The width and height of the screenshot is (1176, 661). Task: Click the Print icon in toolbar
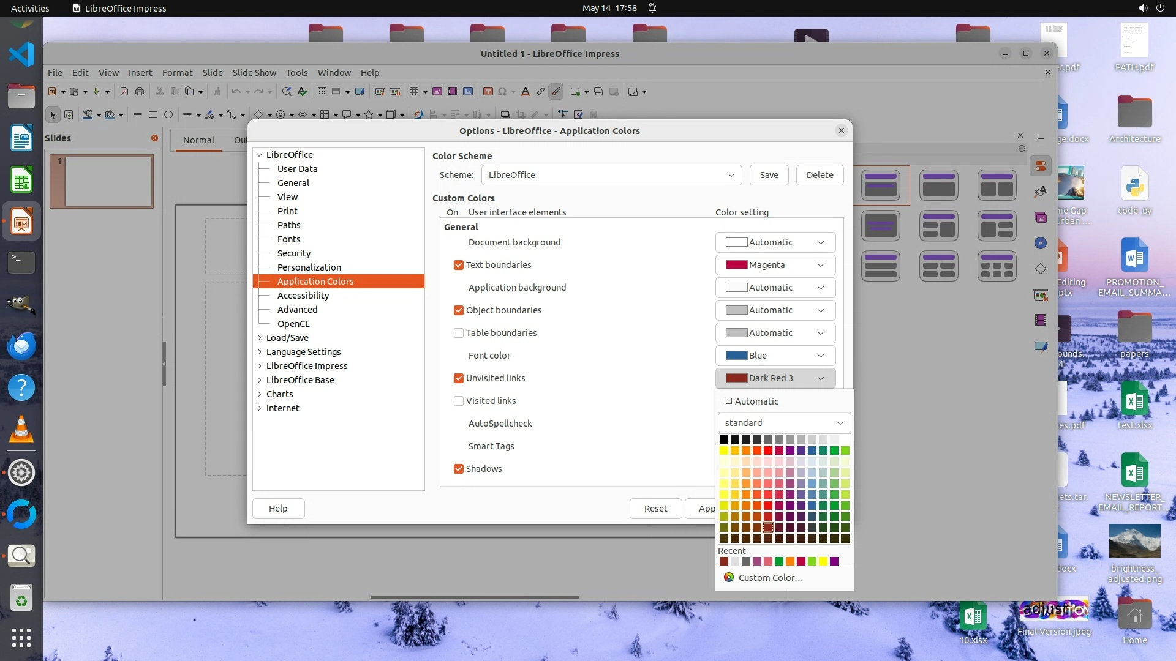pos(140,92)
